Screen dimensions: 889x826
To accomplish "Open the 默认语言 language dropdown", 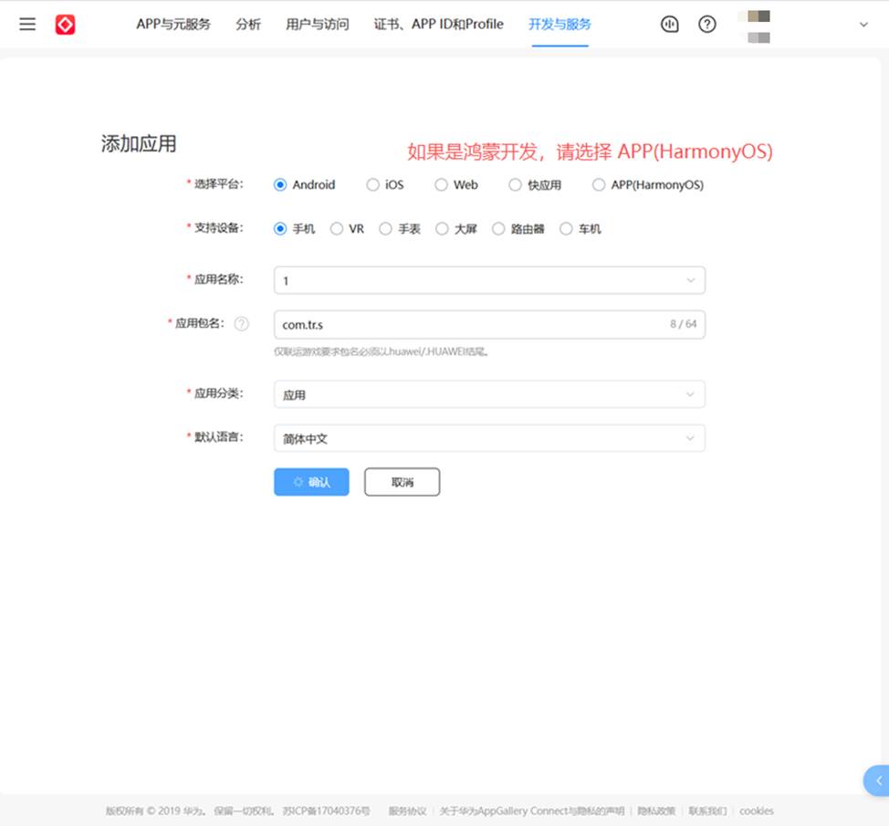I will pos(489,438).
